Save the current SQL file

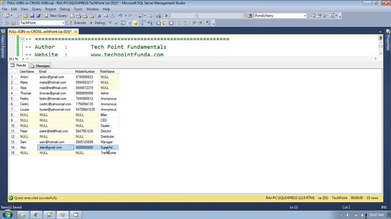click(32, 16)
